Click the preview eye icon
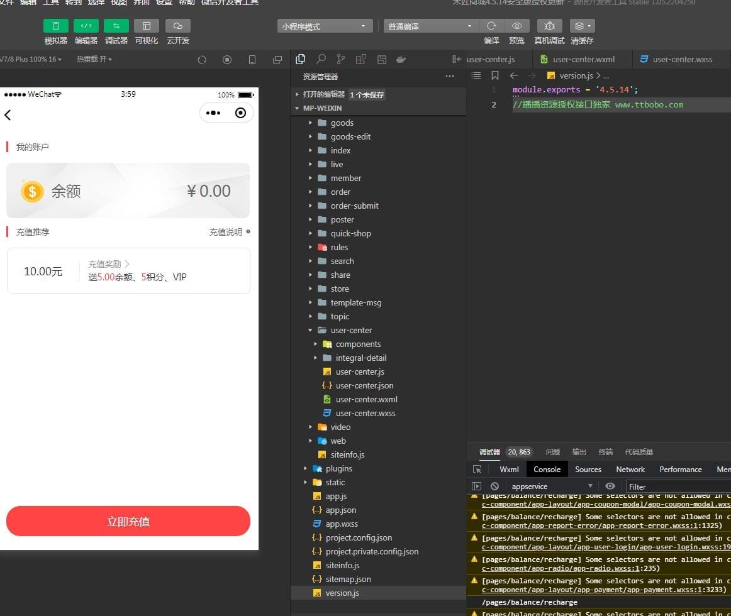This screenshot has width=731, height=616. pyautogui.click(x=516, y=26)
